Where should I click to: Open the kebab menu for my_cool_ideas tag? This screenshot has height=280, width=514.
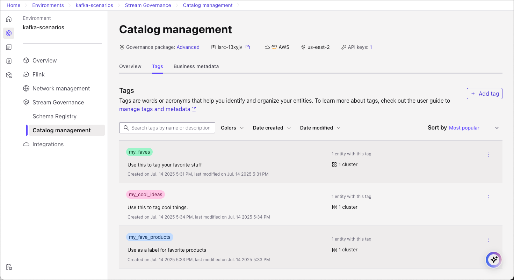[488, 197]
